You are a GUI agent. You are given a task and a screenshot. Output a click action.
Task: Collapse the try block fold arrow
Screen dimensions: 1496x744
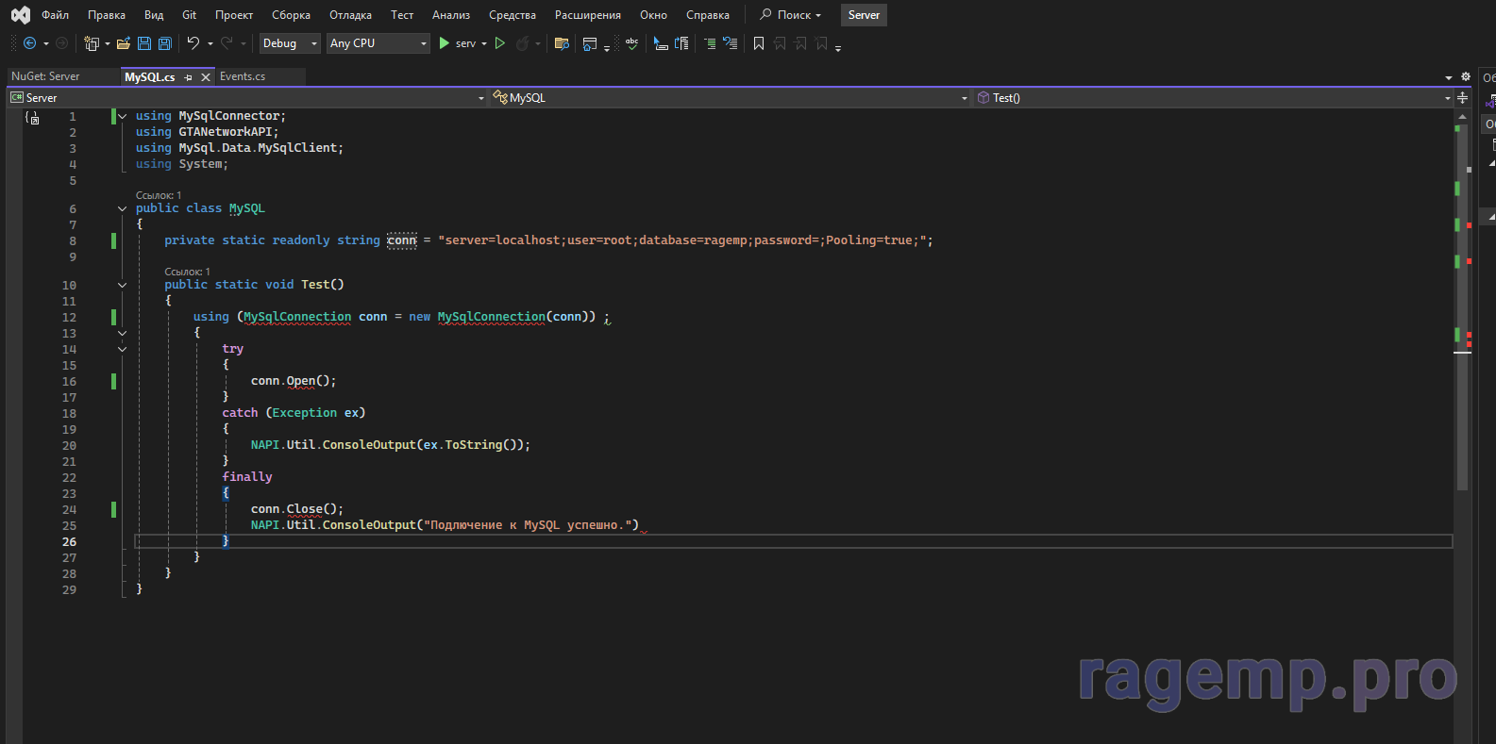click(122, 349)
